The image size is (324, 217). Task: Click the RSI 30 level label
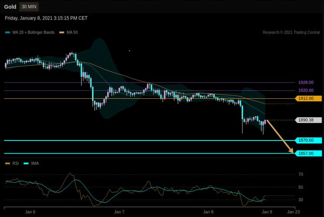tap(301, 200)
